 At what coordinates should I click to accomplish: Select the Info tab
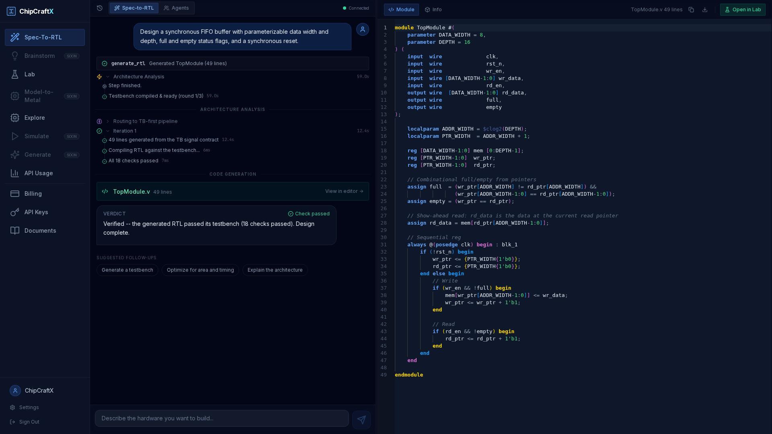[x=433, y=10]
